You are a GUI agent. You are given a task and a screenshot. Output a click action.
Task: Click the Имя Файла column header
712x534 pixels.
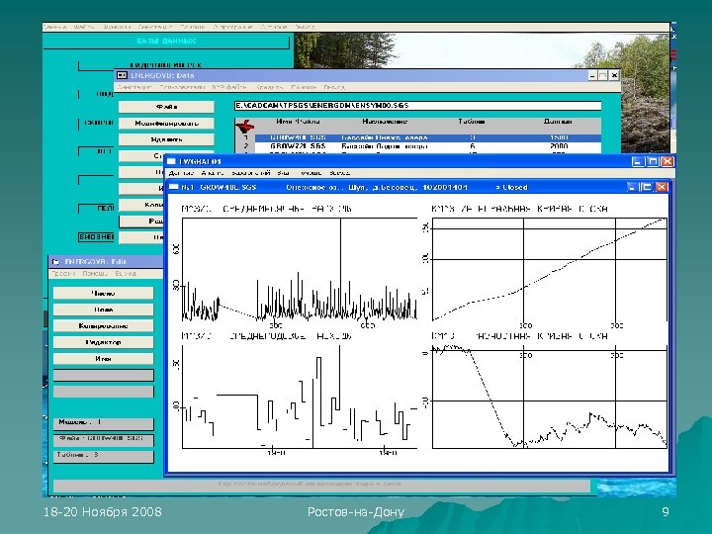[x=298, y=122]
